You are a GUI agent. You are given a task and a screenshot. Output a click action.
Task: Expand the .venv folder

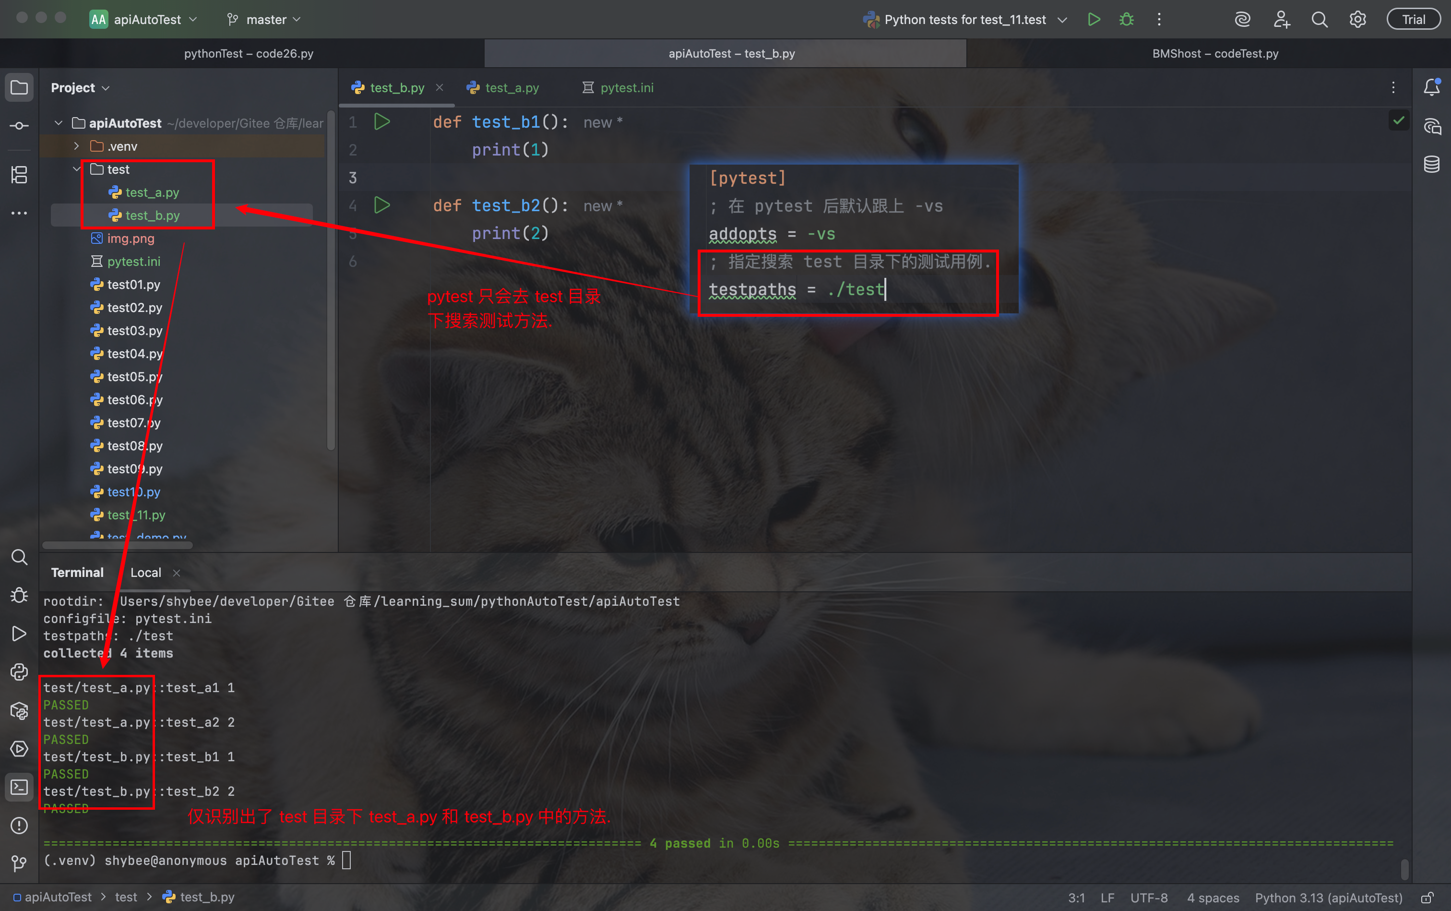[76, 146]
